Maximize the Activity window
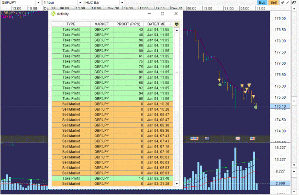The width and height of the screenshot is (299, 195). [163, 13]
